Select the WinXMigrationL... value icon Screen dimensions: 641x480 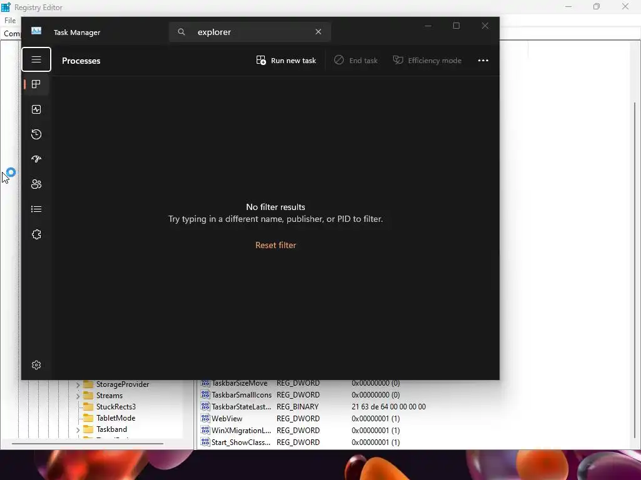[205, 430]
